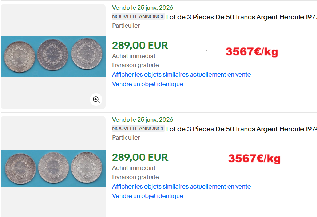Click 'Livraison gratuite' text in first listing
Viewport: 317px width, 217px height.
coord(135,65)
